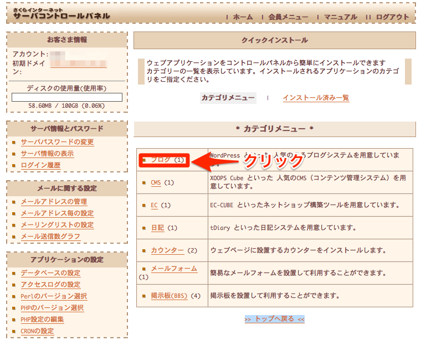421x341 pixels.
Task: Select the ブログ category link
Action: point(161,160)
